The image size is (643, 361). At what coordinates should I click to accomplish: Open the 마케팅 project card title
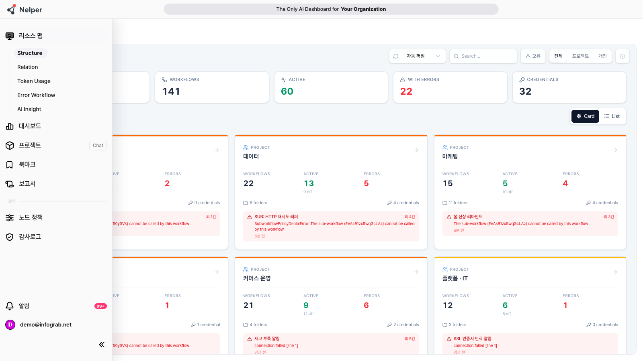pyautogui.click(x=450, y=156)
